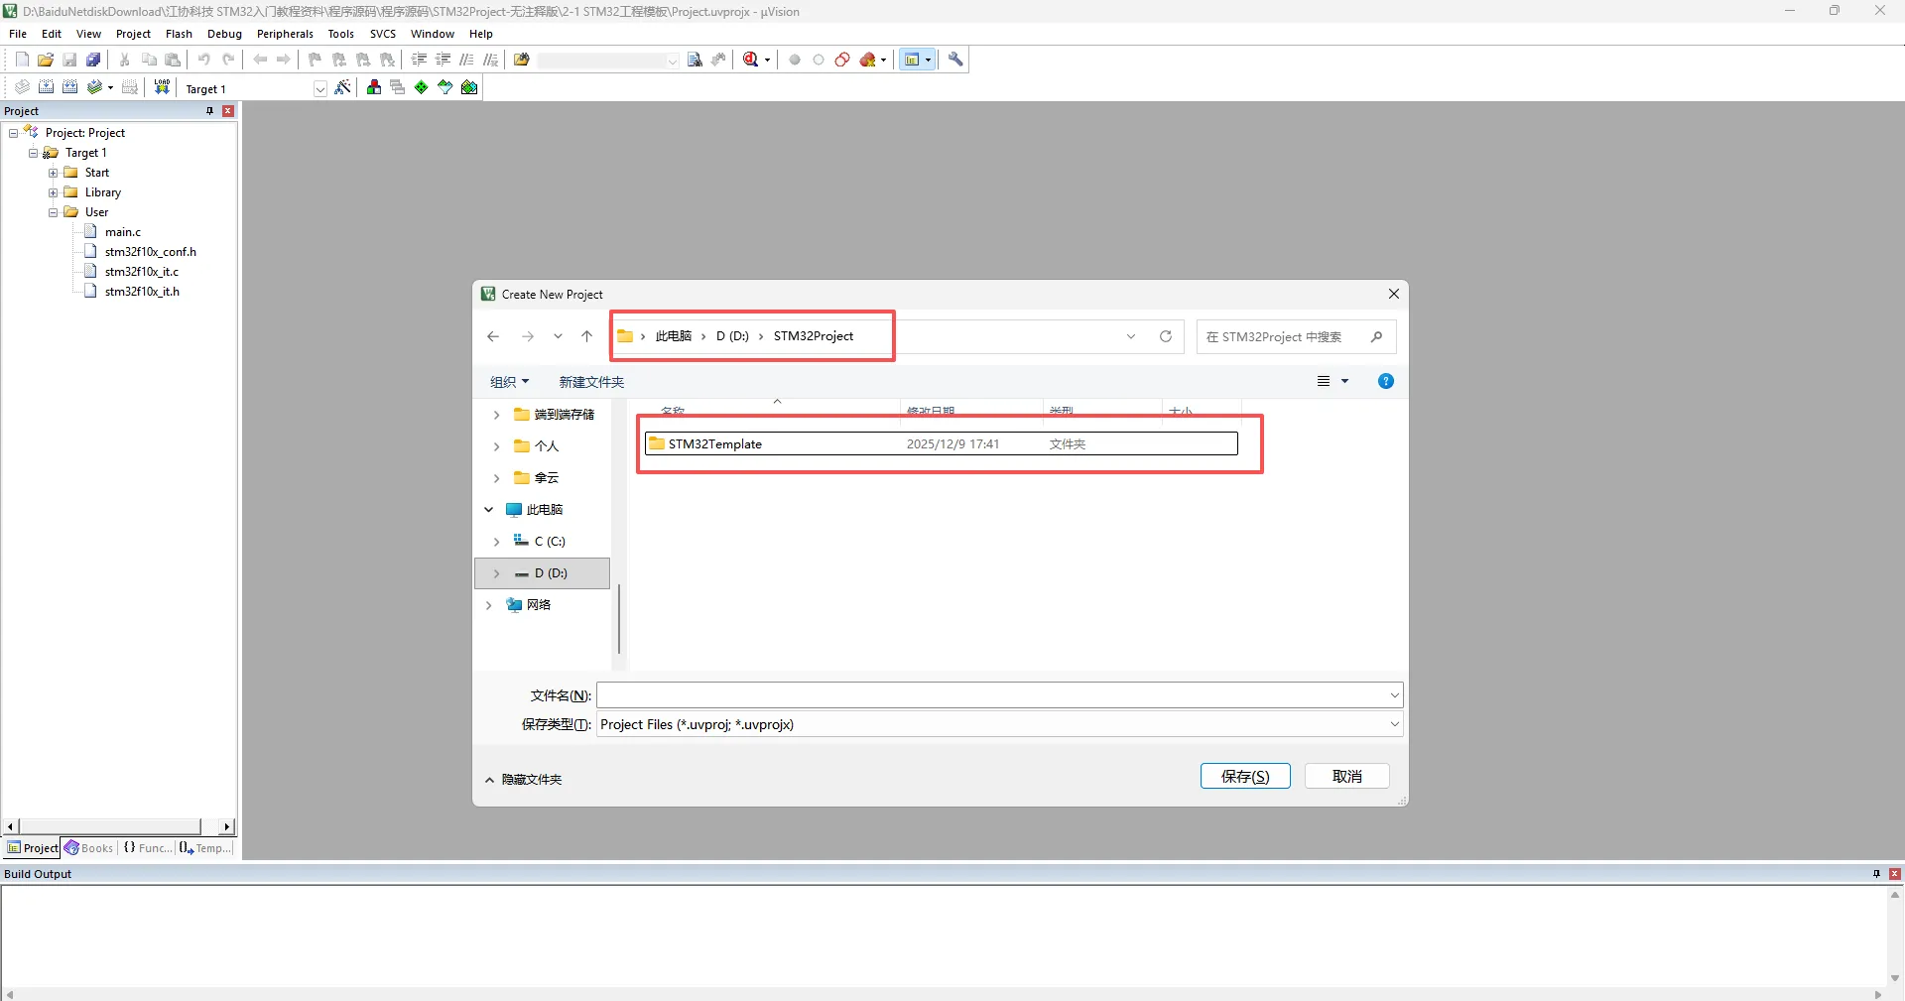Image resolution: width=1905 pixels, height=1001 pixels.
Task: Click the Cut scissors toolbar icon
Action: pyautogui.click(x=125, y=60)
